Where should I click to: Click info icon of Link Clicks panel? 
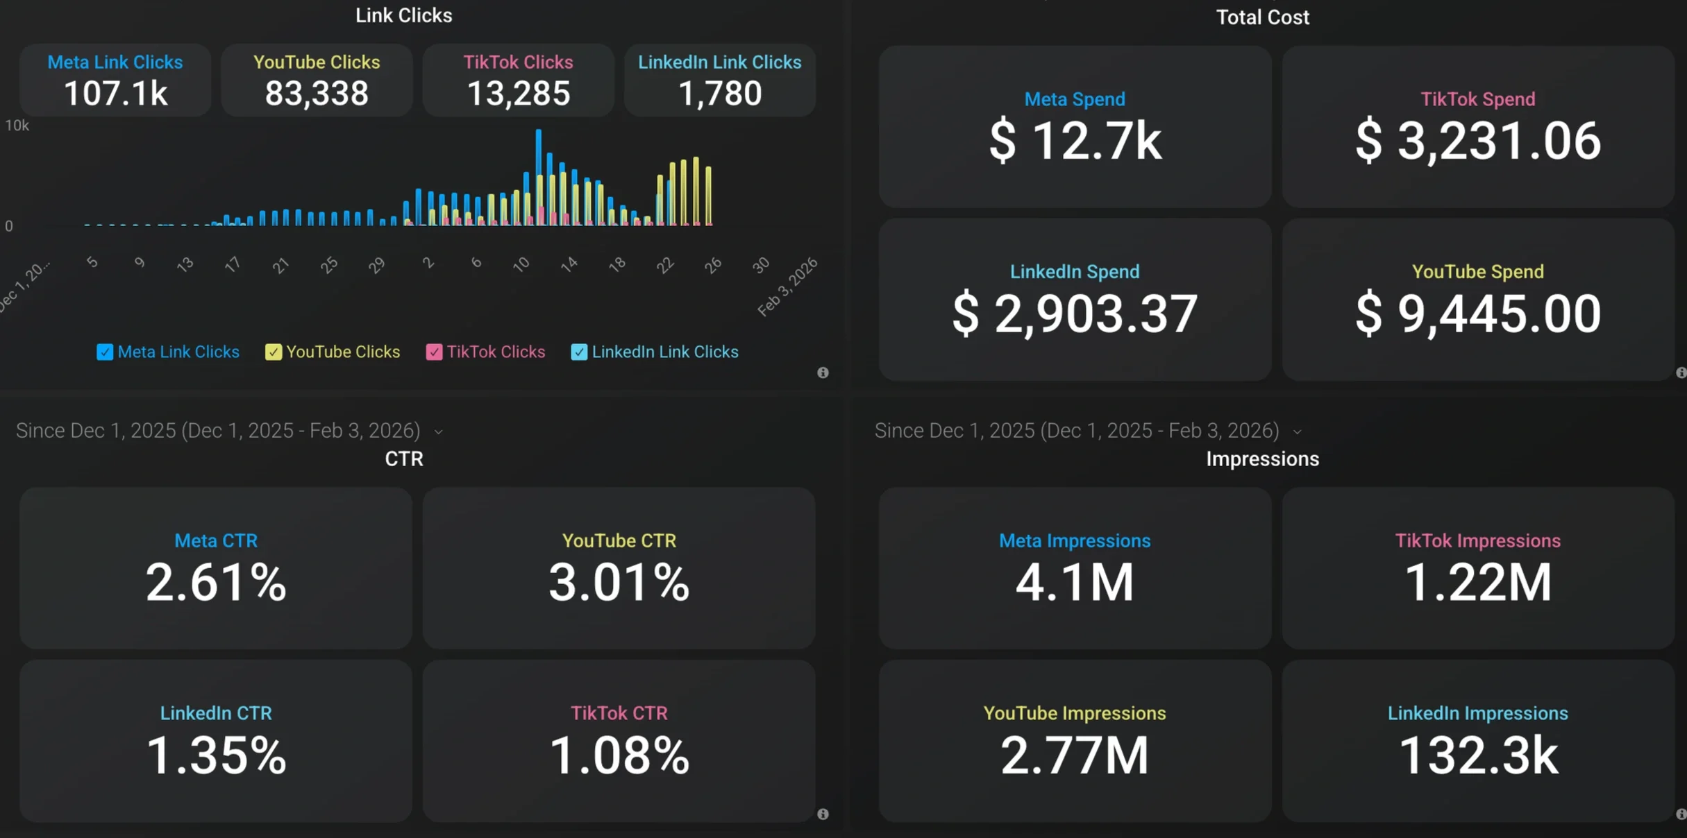(x=823, y=373)
